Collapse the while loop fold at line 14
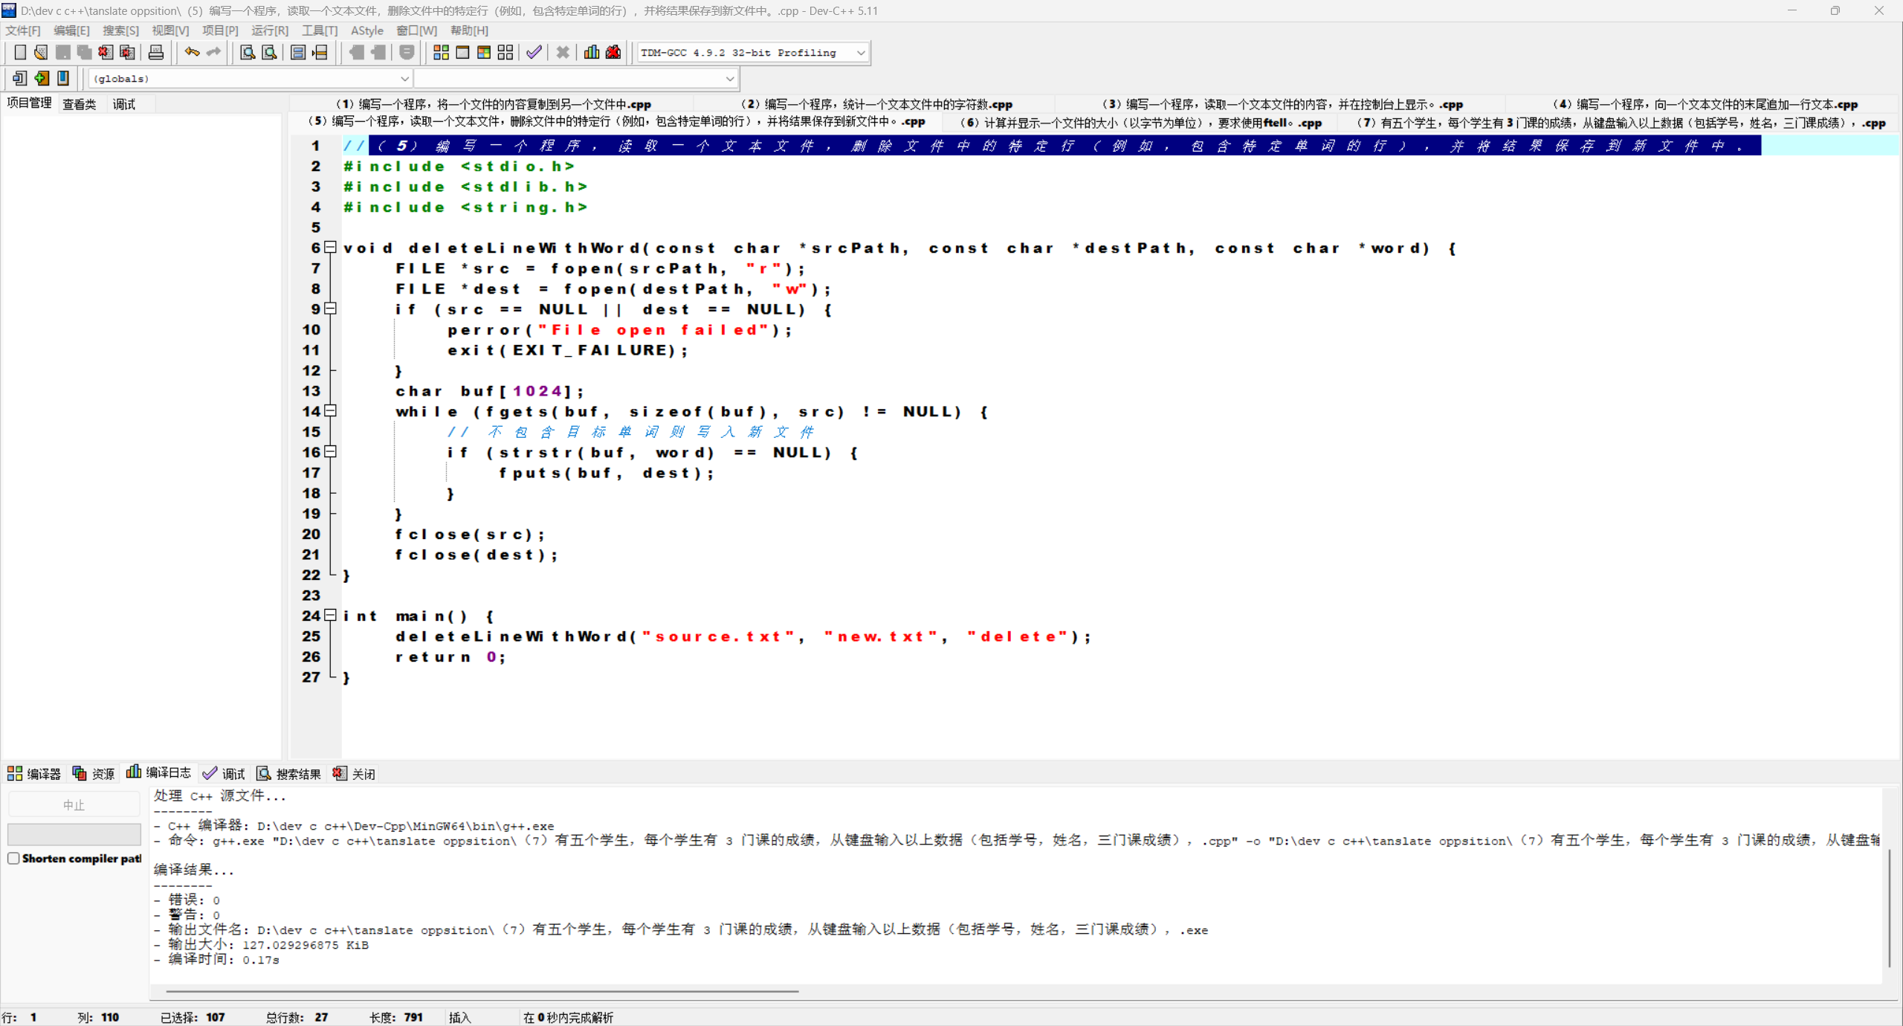Viewport: 1903px width, 1026px height. pos(331,411)
